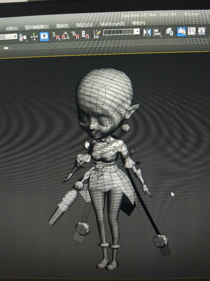Click the Mirror tool icon
The image size is (210, 281).
[147, 32]
